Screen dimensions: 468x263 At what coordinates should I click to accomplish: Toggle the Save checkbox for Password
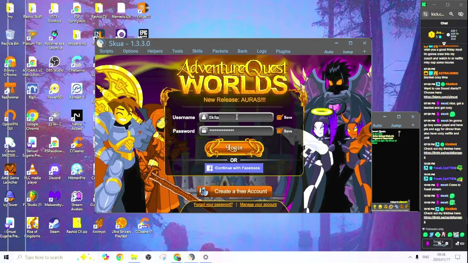pos(280,131)
